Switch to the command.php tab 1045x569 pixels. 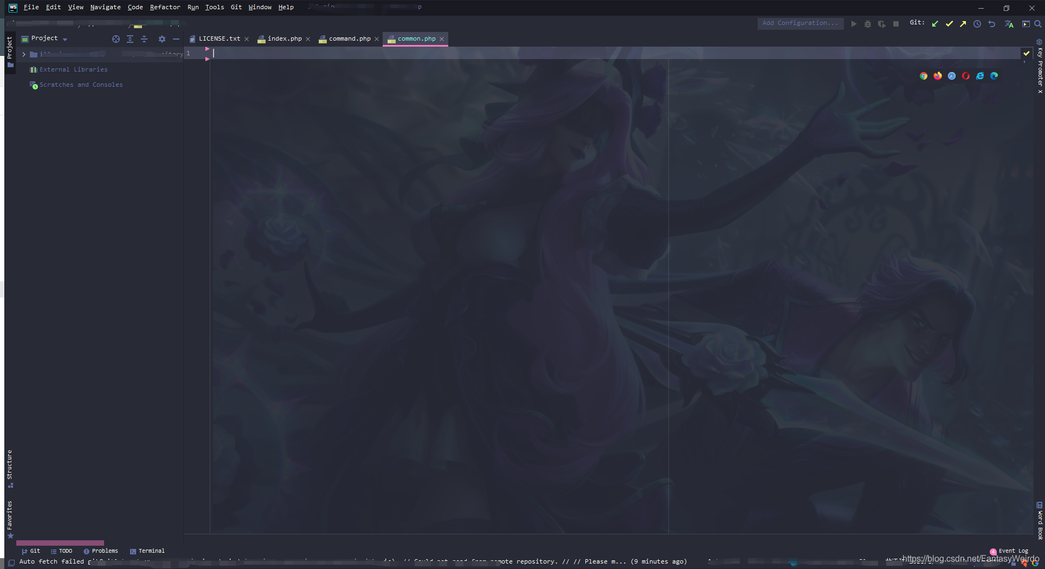350,38
